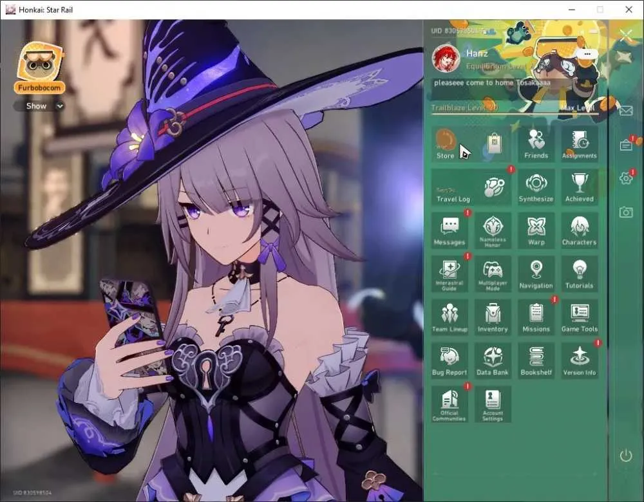
Task: Open Nameless Honor
Action: 493,230
